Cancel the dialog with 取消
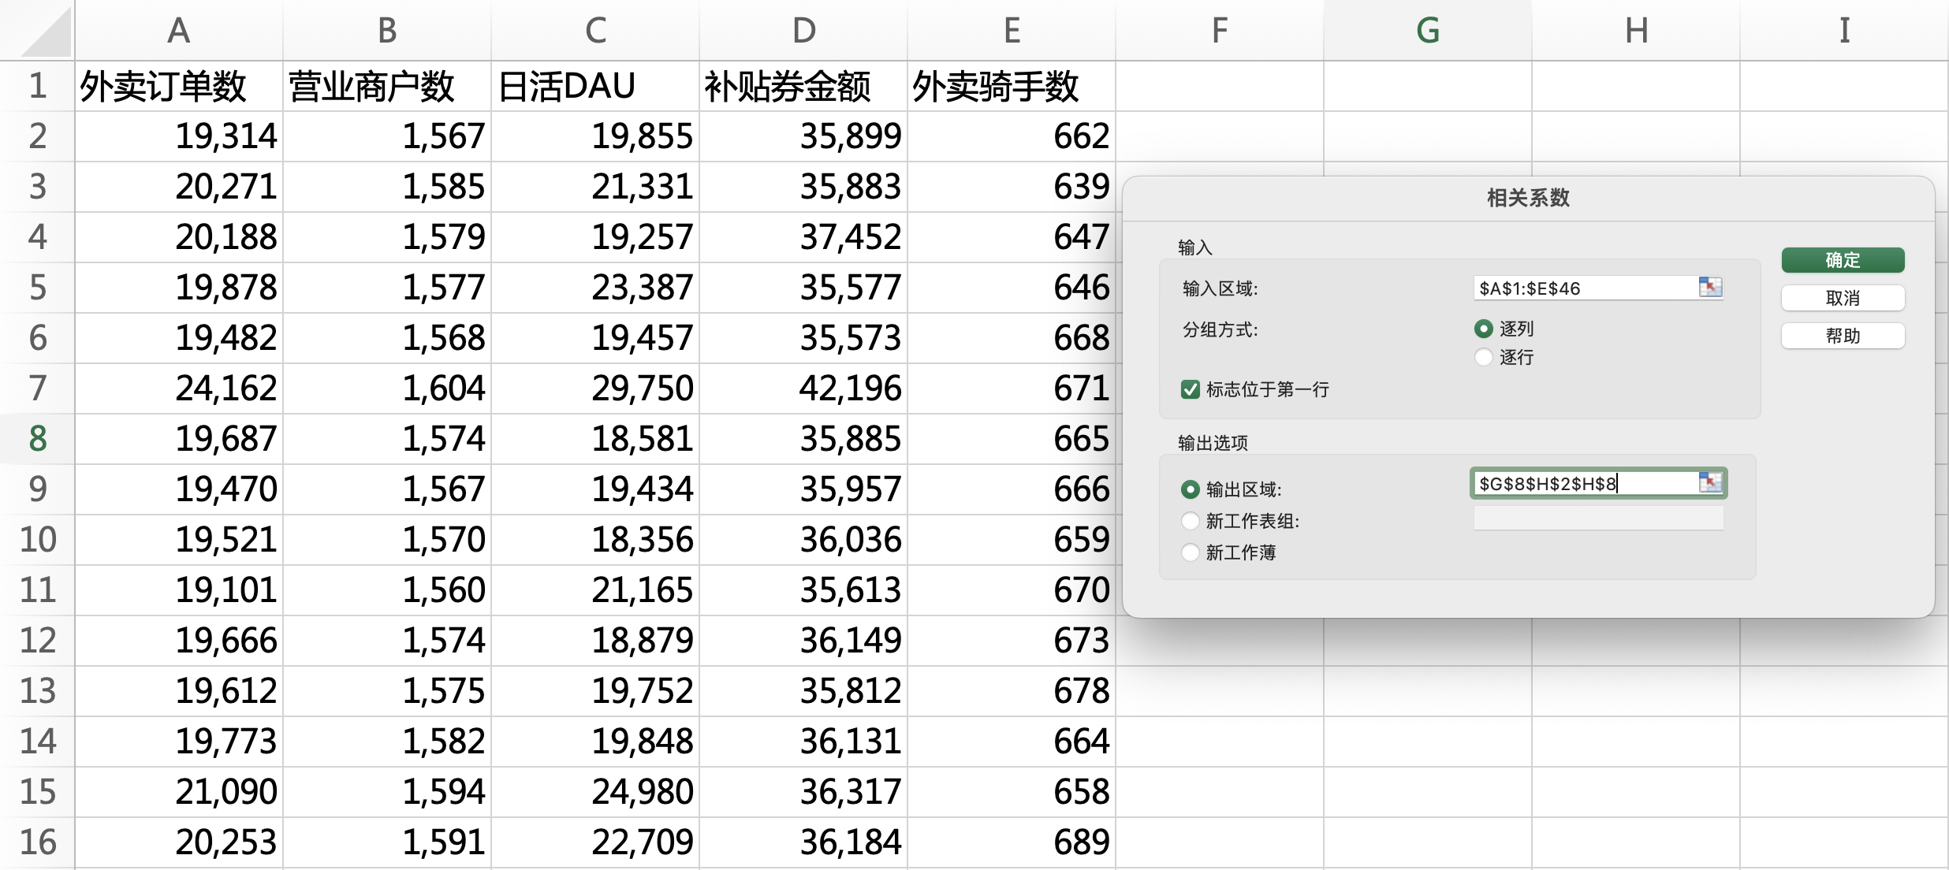 click(1843, 298)
